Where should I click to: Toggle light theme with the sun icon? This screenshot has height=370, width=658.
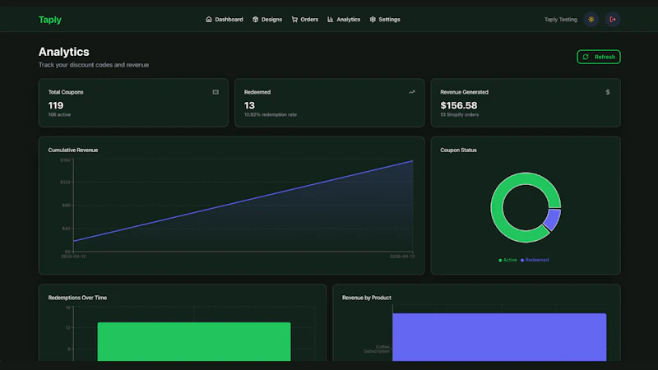tap(591, 19)
